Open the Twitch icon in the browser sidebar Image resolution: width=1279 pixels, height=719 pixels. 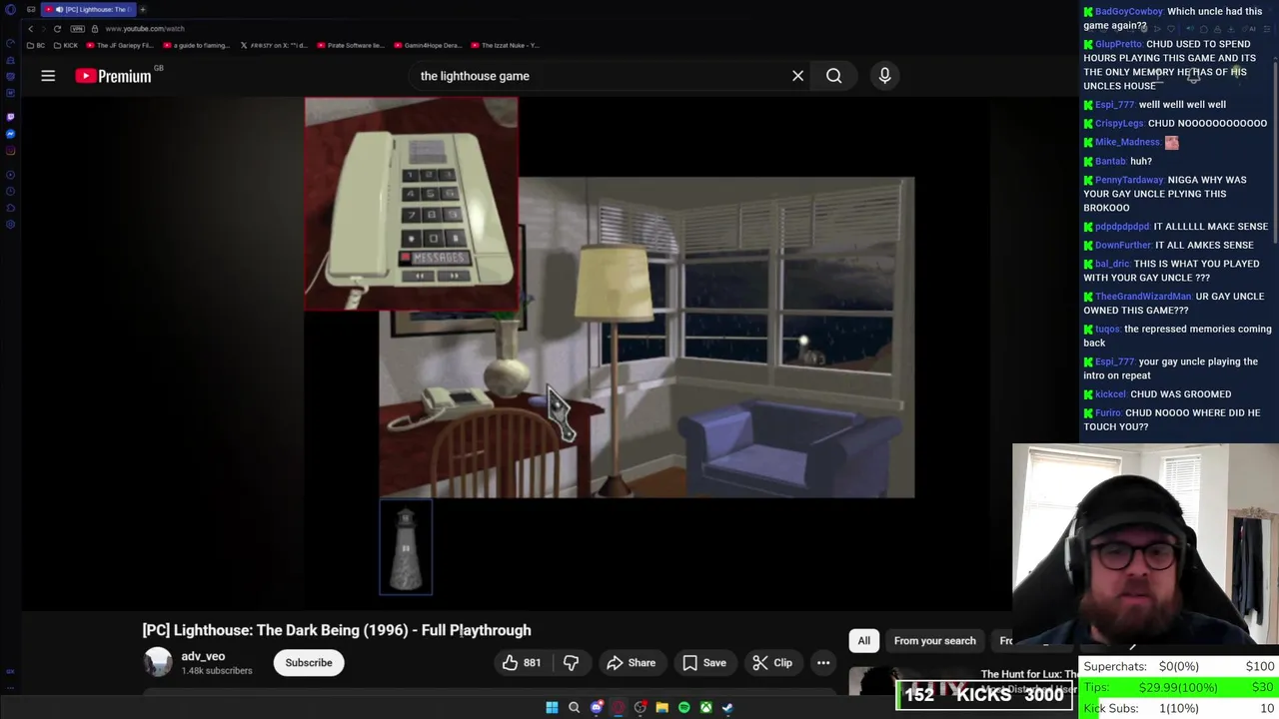coord(10,116)
